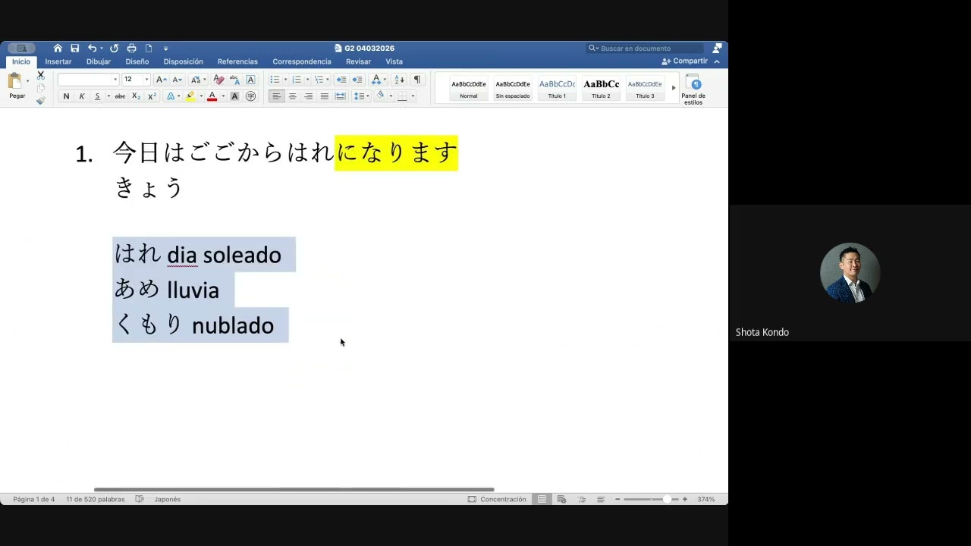Expand the styles gallery arrow
This screenshot has height=546, width=971.
click(674, 88)
